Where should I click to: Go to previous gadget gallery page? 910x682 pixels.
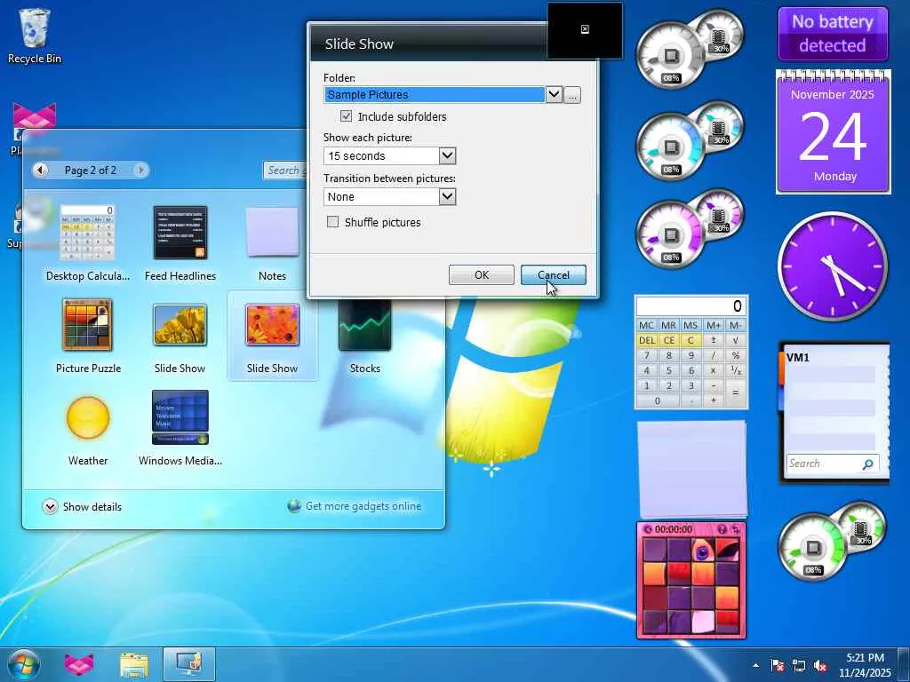(40, 170)
